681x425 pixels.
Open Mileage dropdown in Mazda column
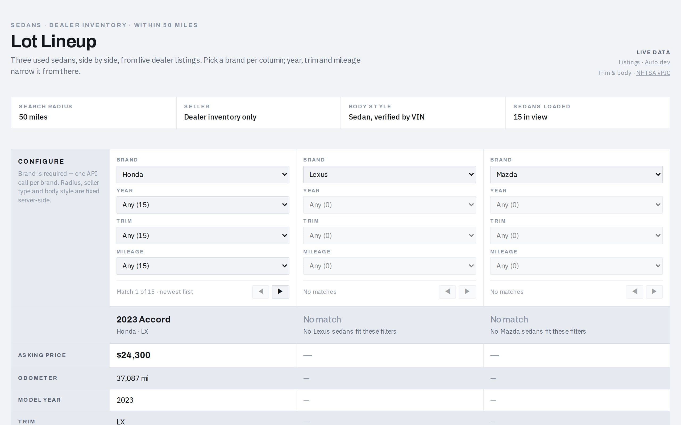click(x=576, y=266)
